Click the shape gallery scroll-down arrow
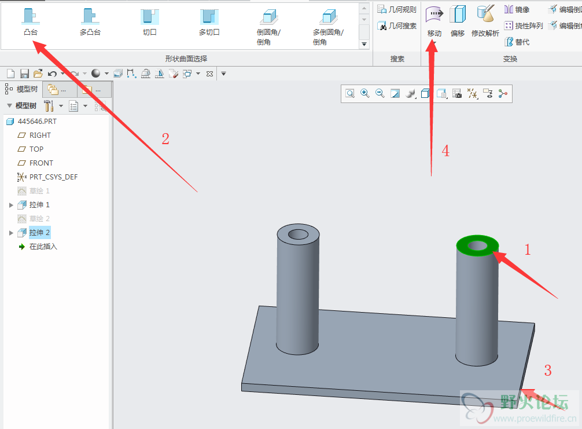The image size is (582, 429). pyautogui.click(x=364, y=19)
